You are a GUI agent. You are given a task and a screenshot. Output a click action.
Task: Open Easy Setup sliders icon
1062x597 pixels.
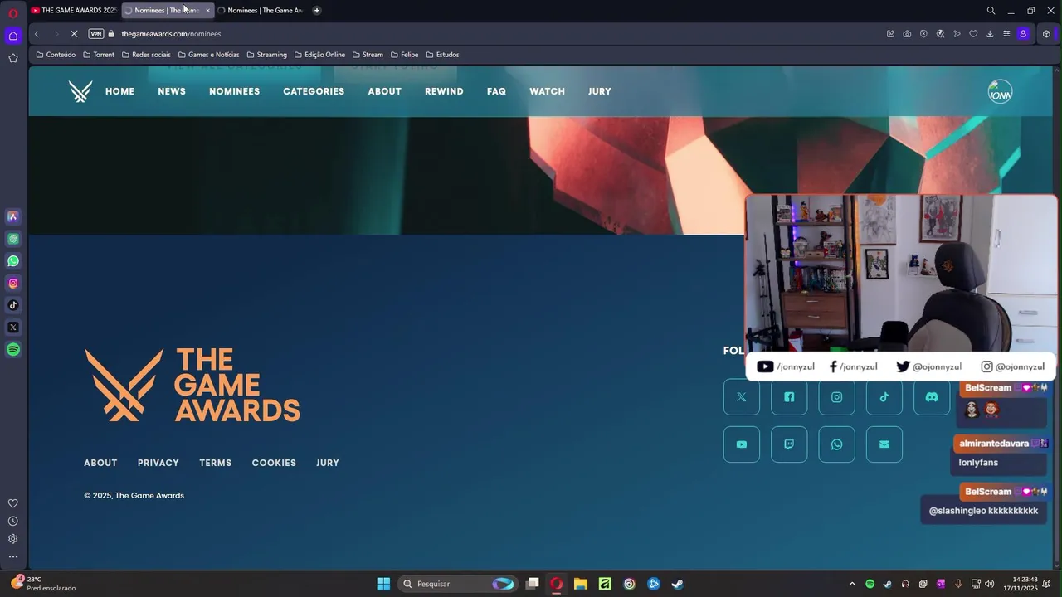tap(1006, 34)
